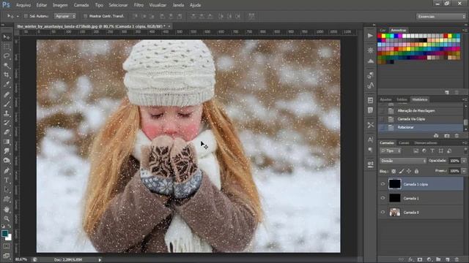Open the Divisão blend mode dropdown
The width and height of the screenshot is (469, 263).
tap(403, 161)
